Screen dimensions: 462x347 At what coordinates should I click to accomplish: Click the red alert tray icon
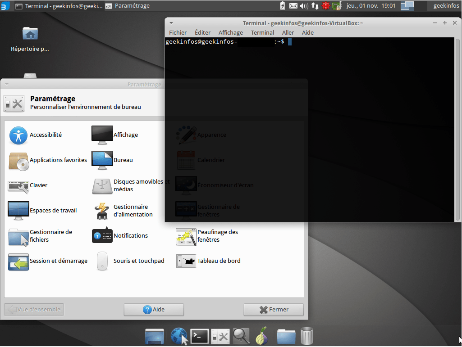click(x=325, y=6)
